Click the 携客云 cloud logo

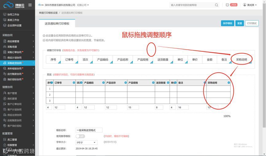tap(14, 5)
